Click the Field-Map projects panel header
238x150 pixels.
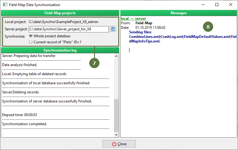tap(60, 13)
